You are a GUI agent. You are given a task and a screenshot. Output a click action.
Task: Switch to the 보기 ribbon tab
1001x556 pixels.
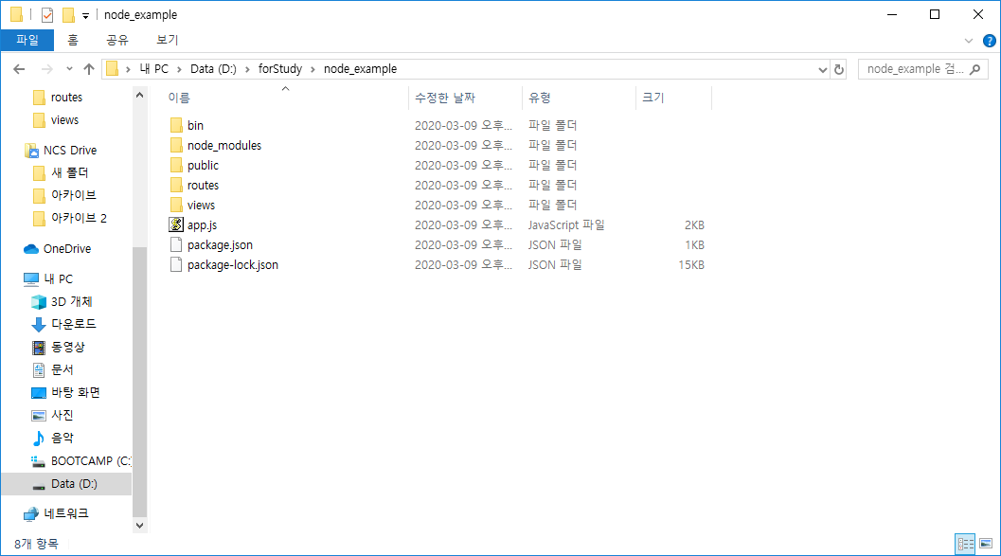tap(168, 40)
